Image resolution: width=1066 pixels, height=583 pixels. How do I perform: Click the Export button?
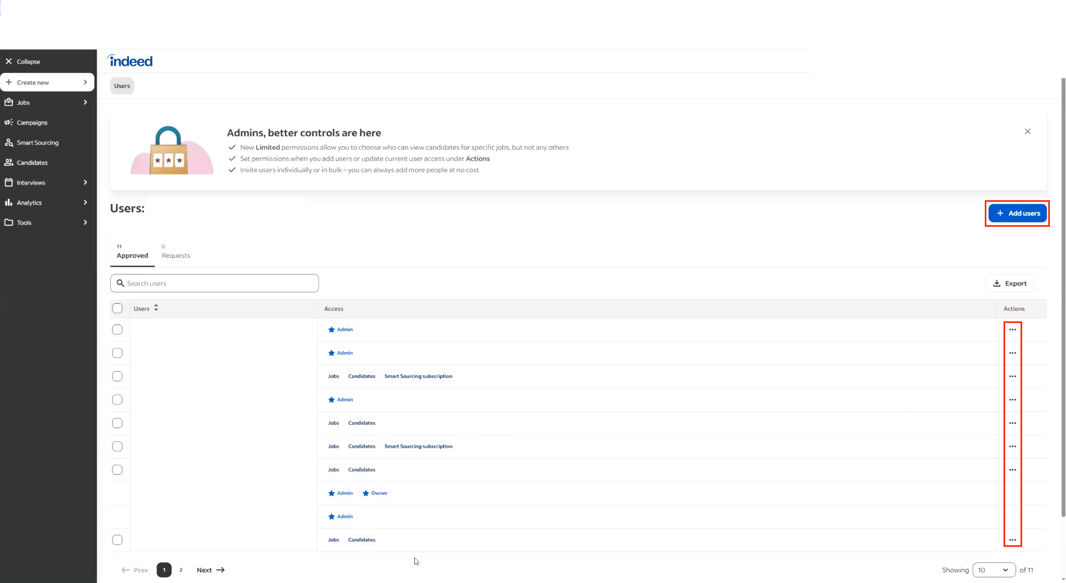coord(1009,283)
